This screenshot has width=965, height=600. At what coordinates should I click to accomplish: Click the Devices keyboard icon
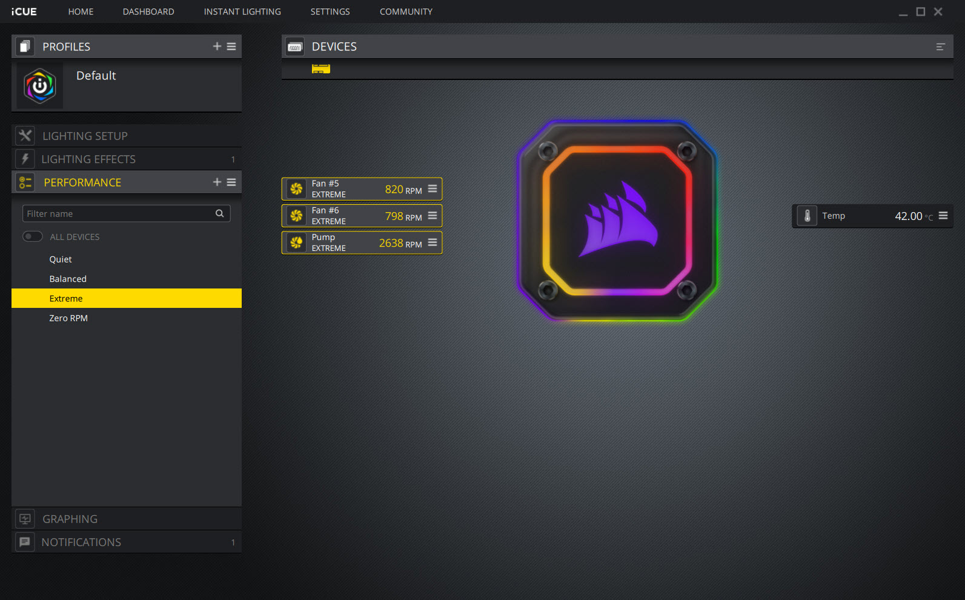(295, 47)
